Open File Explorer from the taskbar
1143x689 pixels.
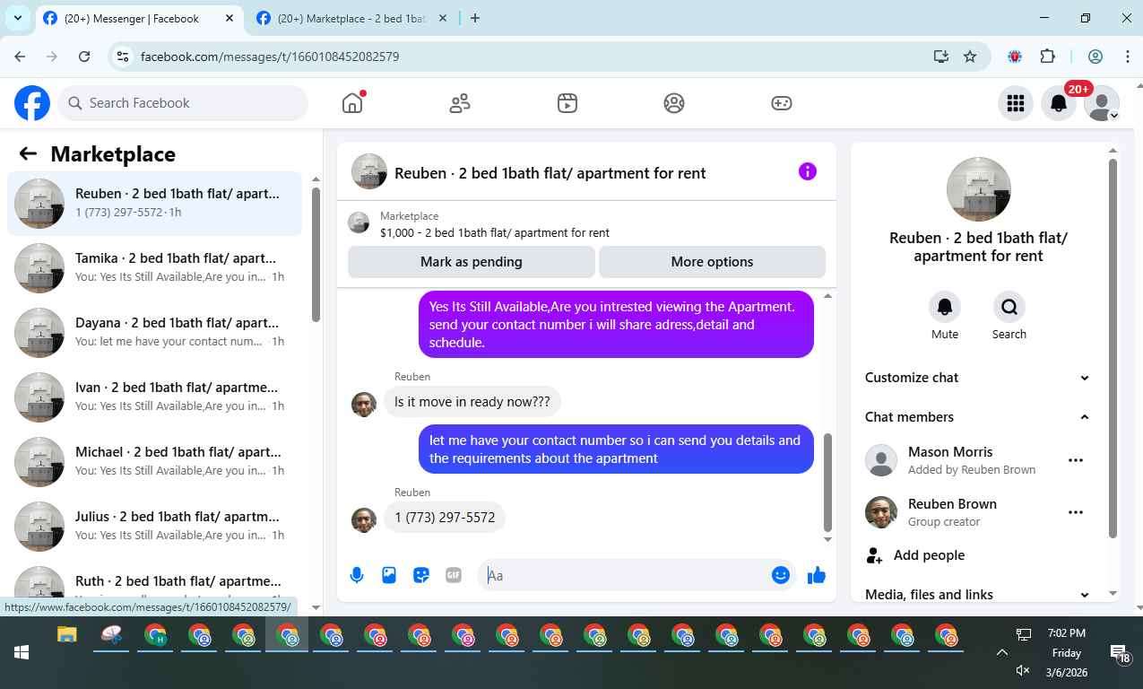click(x=67, y=636)
